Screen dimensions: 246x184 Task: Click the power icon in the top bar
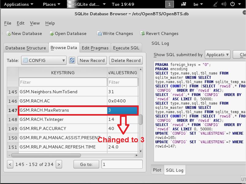(x=233, y=4)
